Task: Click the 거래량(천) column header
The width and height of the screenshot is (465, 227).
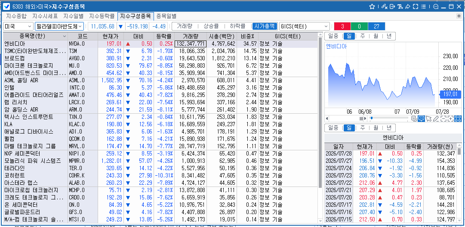Action: [x=440, y=146]
